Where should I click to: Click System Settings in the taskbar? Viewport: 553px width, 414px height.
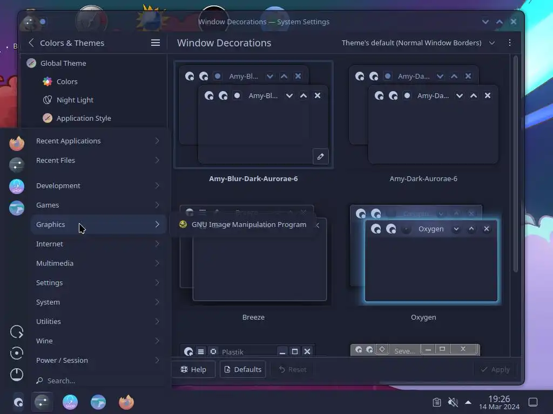[42, 402]
